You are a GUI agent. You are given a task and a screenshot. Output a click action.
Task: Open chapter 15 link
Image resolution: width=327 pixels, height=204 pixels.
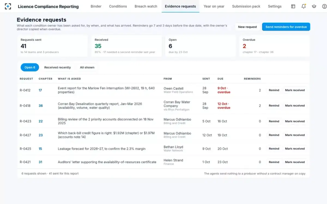[x=40, y=149]
